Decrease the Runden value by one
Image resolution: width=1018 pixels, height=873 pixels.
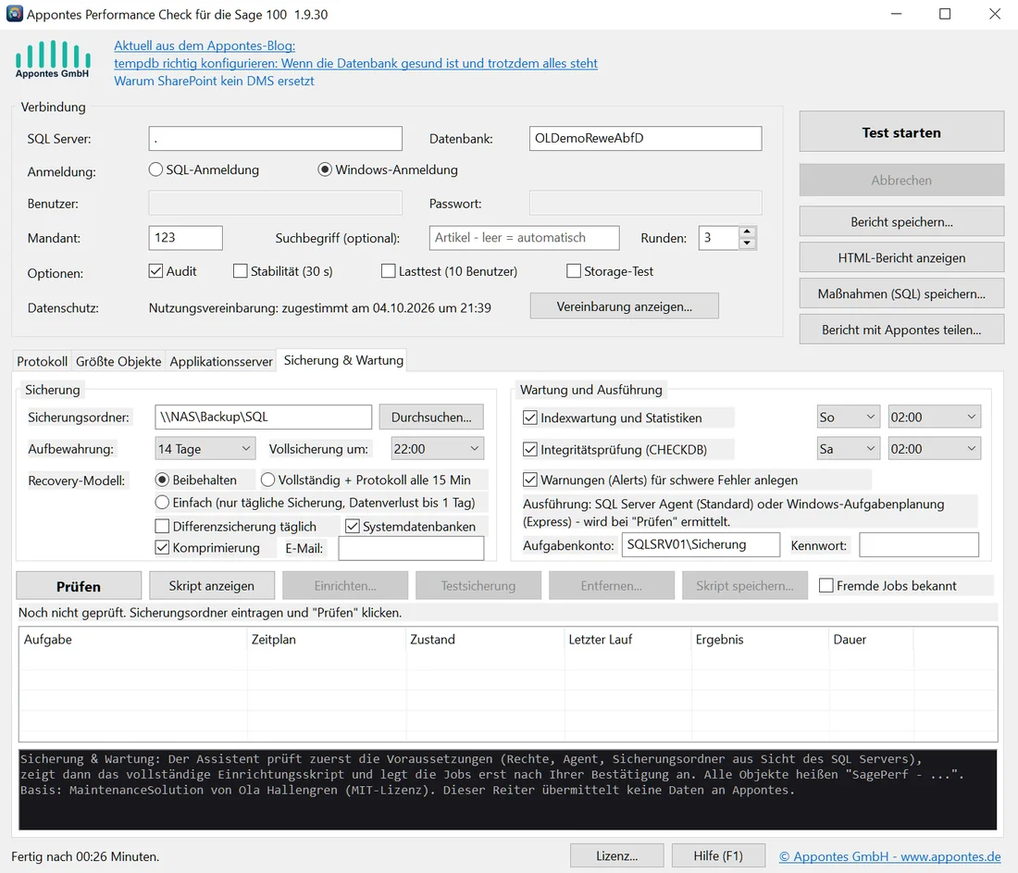747,243
